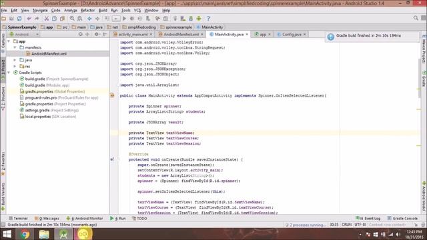Open the SDK Manager toolbar icon
Image resolution: width=427 pixels, height=240 pixels.
tap(191, 19)
